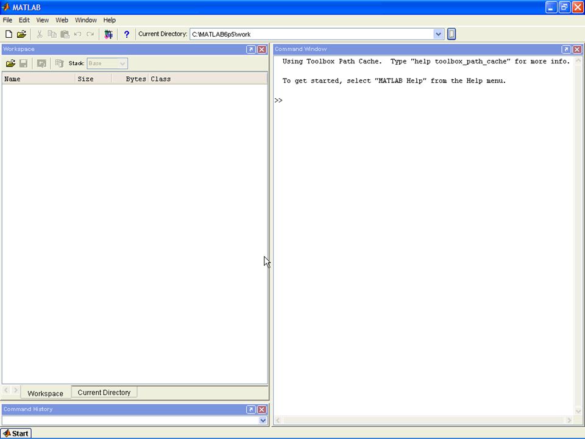The image size is (585, 439).
Task: Copy using the main toolbar icon
Action: pos(52,34)
